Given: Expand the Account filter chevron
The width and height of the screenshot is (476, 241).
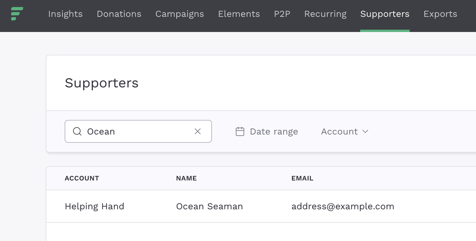Looking at the screenshot, I should pos(365,131).
